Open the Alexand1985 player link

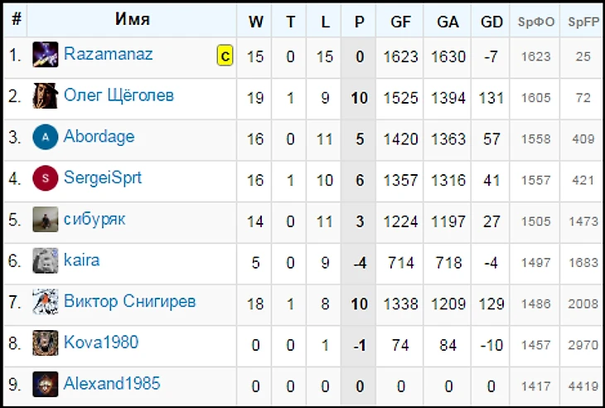pos(112,383)
